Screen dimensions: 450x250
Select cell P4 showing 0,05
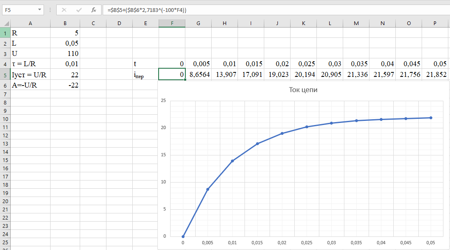(x=435, y=64)
